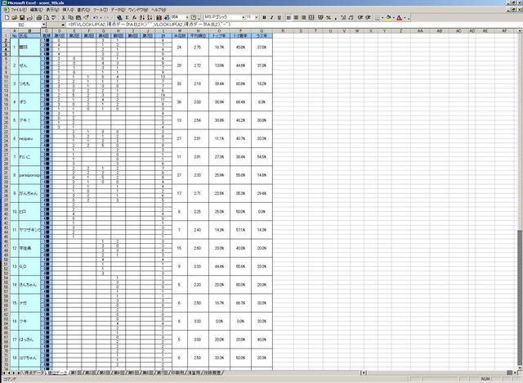Toggle italic formatting with the I button
Screen dimensions: 523x383
(x=269, y=16)
